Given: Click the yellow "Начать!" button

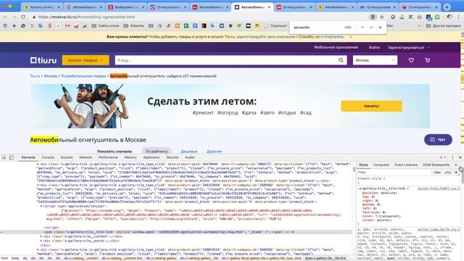Looking at the screenshot, I should [371, 106].
